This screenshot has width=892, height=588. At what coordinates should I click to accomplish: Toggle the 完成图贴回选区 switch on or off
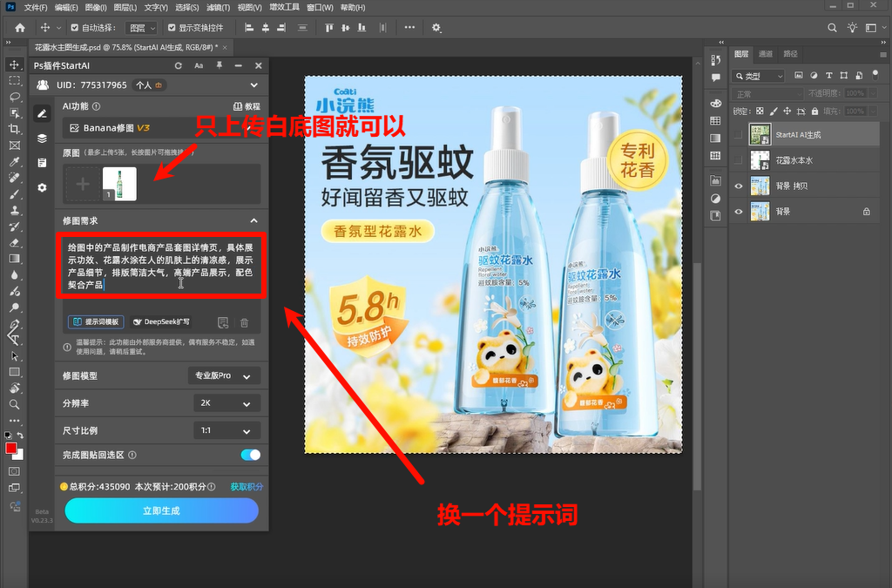click(248, 454)
